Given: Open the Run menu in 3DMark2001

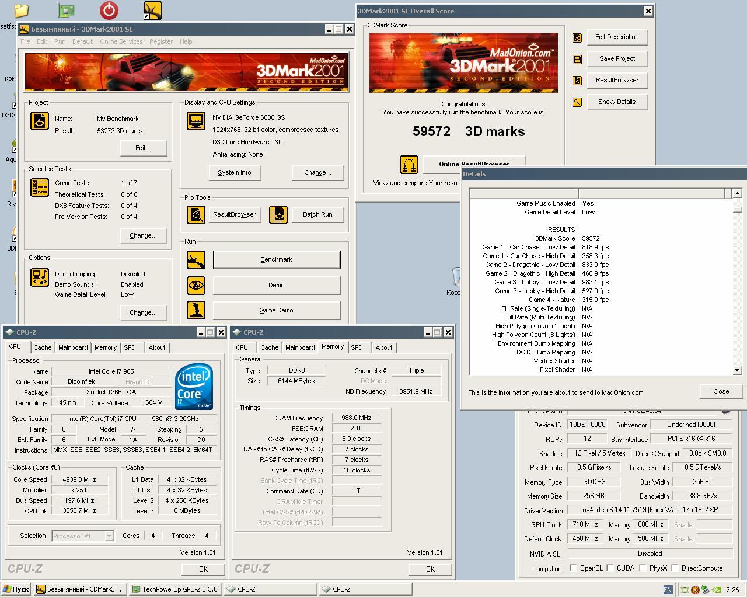Looking at the screenshot, I should point(60,41).
